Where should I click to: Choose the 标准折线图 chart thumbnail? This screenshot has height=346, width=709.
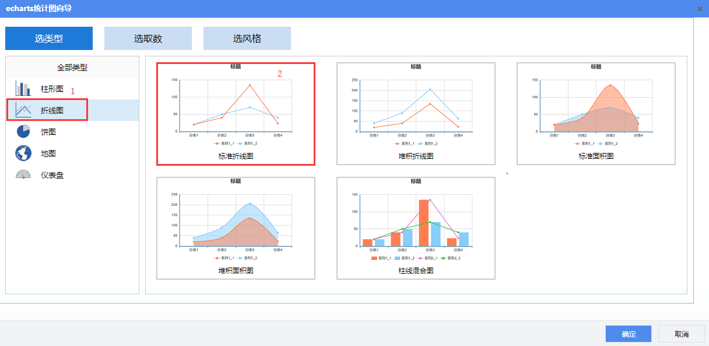click(x=236, y=113)
